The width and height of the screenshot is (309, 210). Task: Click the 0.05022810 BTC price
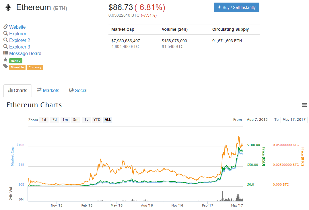click(x=124, y=15)
